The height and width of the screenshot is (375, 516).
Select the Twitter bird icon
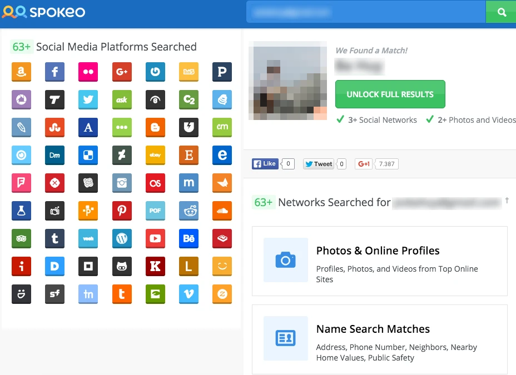tap(88, 99)
